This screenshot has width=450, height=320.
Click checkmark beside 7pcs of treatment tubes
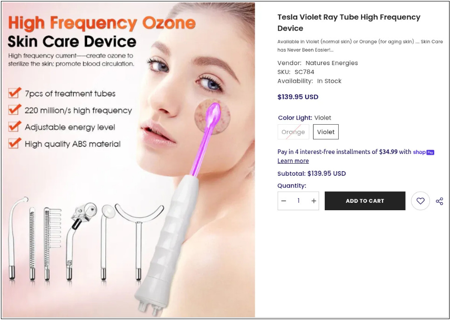coord(14,93)
